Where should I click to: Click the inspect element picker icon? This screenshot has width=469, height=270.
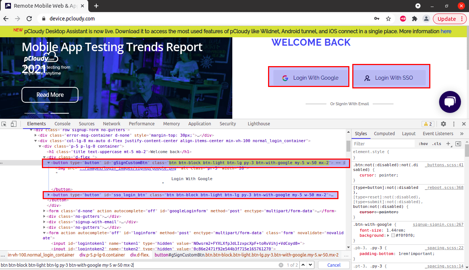pyautogui.click(x=4, y=124)
